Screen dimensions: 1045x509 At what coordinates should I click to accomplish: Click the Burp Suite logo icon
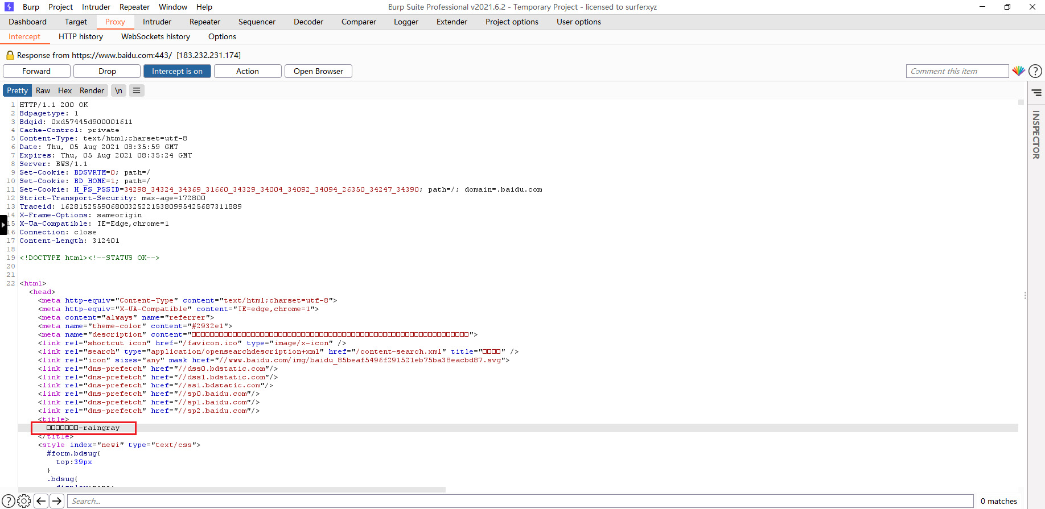(x=9, y=7)
